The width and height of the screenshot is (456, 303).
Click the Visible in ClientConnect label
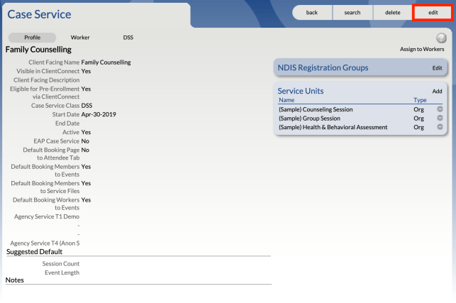point(48,71)
